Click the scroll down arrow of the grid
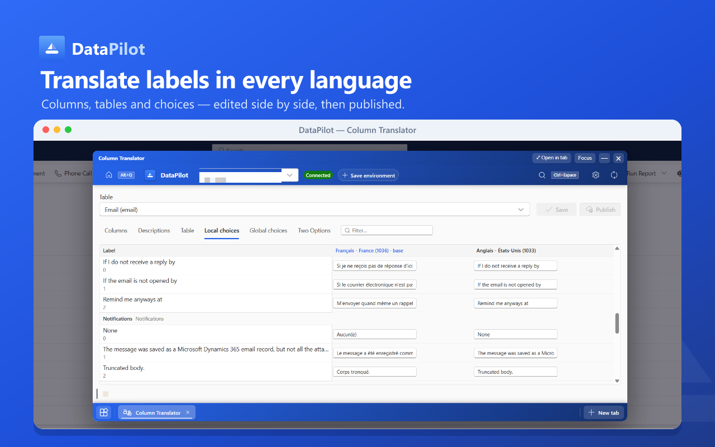715x447 pixels. [617, 381]
